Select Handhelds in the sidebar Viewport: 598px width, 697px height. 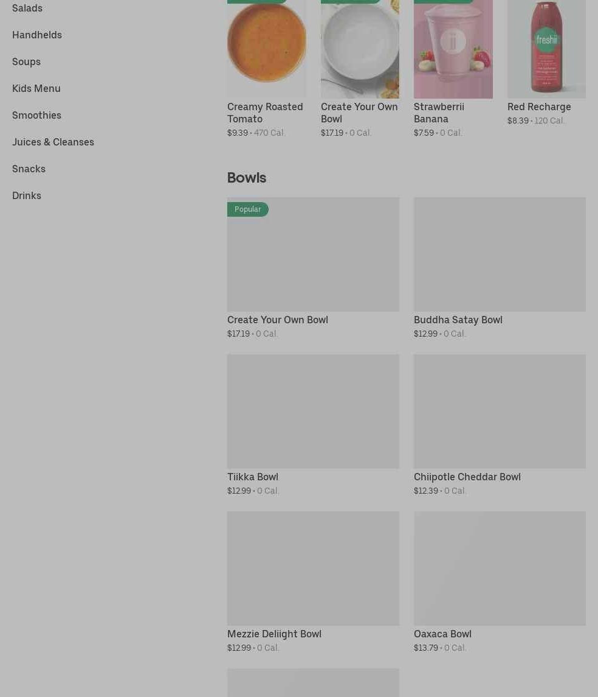point(37,35)
